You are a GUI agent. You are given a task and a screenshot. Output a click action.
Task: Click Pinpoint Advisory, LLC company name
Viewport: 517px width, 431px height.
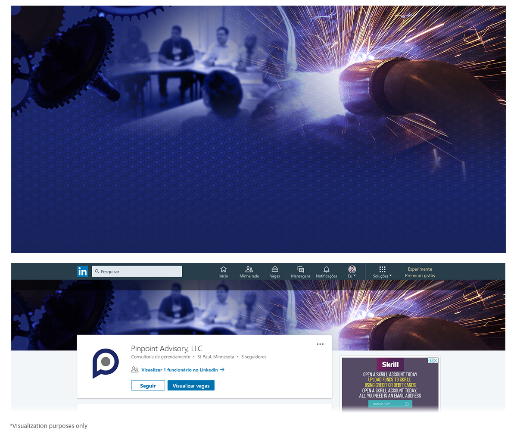167,349
